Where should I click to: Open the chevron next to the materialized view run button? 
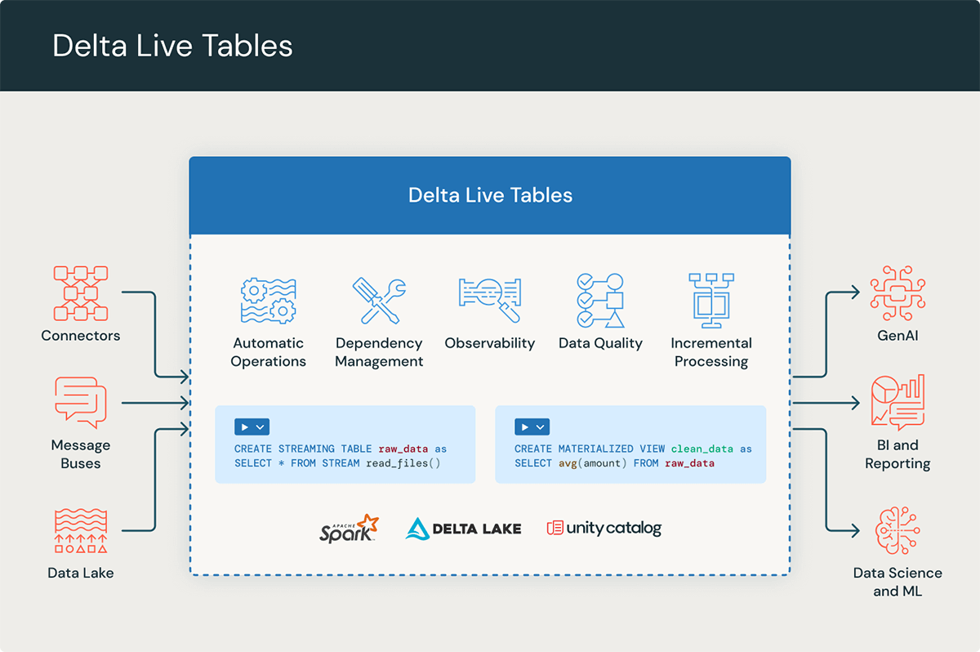point(540,426)
